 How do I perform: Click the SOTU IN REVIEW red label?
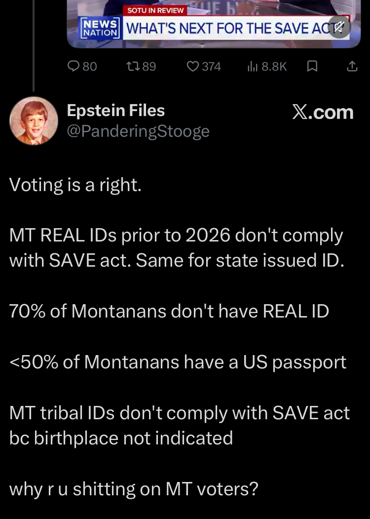tap(155, 10)
